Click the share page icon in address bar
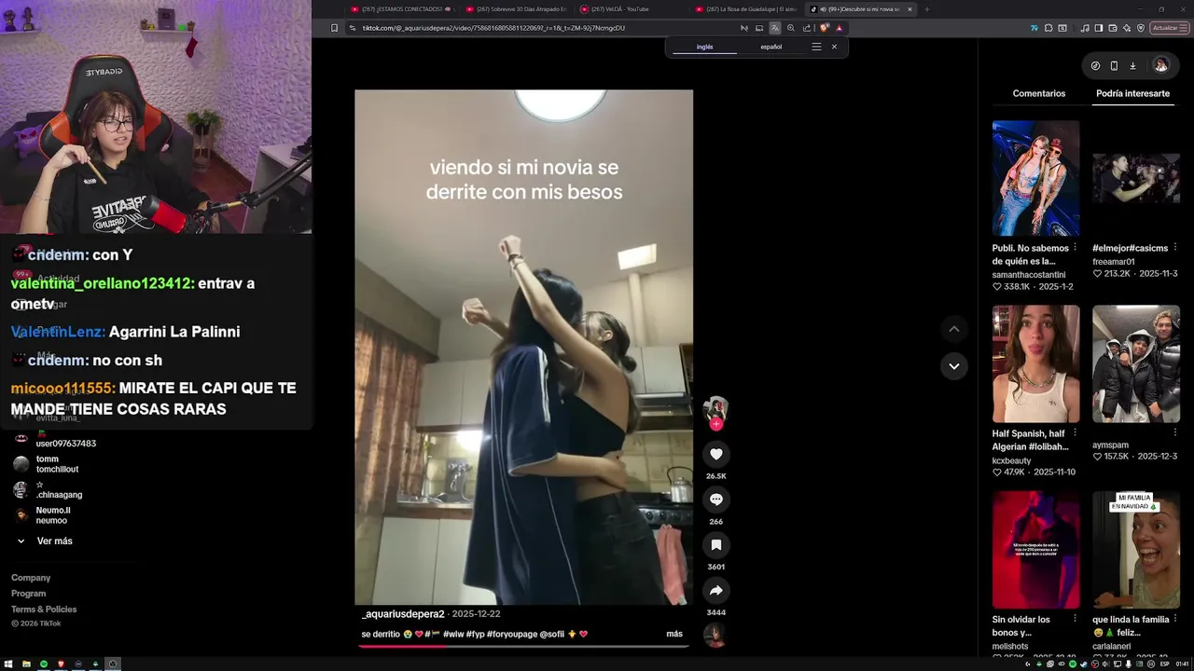 pos(807,28)
